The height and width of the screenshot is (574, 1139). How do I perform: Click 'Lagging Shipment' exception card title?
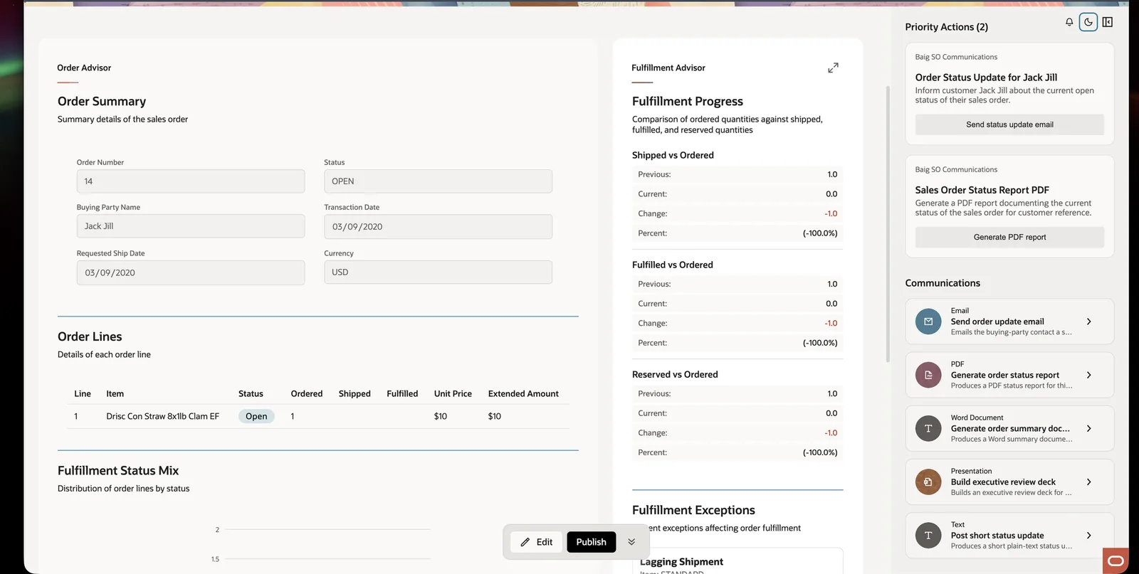(681, 562)
